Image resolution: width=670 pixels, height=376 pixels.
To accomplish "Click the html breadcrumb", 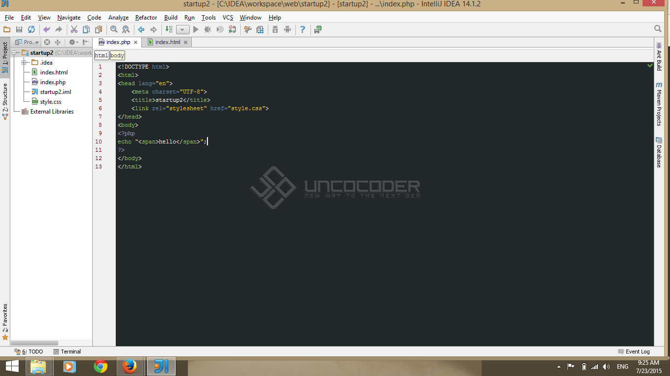I will tap(102, 55).
